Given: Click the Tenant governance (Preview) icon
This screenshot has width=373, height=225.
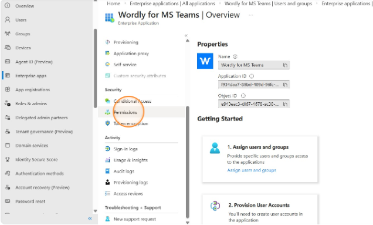Looking at the screenshot, I should (8, 132).
